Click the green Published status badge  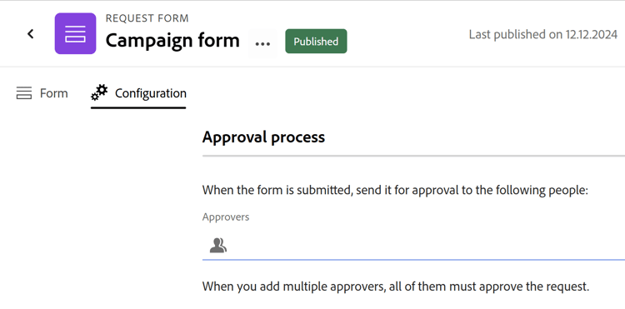[x=316, y=41]
